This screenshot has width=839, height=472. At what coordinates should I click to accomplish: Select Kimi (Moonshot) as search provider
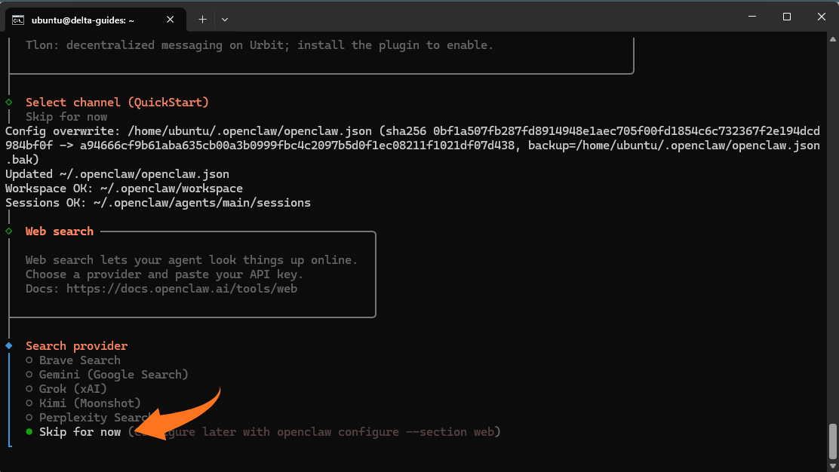click(x=90, y=403)
